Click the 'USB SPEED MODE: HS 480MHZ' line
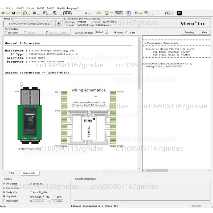Image resolution: width=213 pixels, height=213 pixels. tap(171, 55)
